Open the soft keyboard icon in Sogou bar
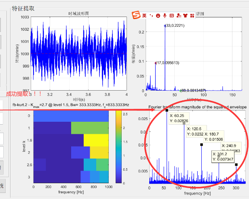Viewport: 249px width, 199px height. (172, 16)
